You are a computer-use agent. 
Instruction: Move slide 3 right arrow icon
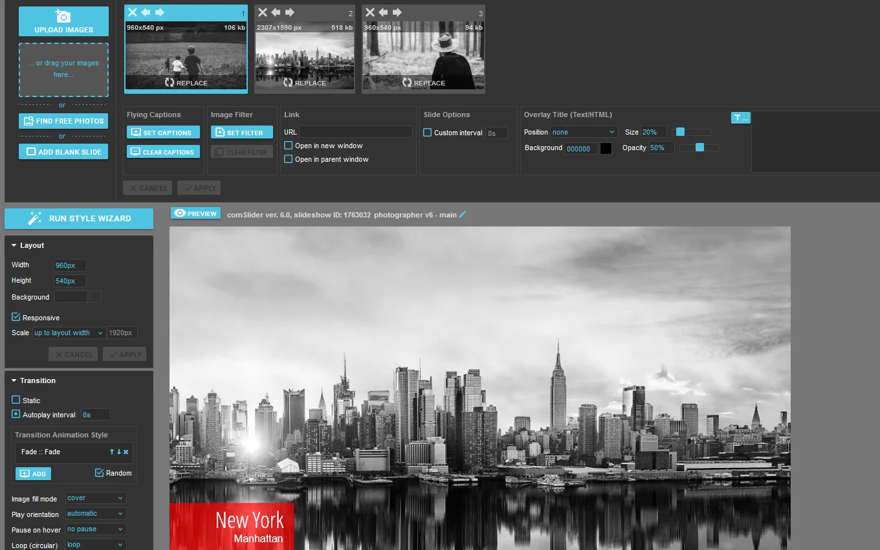point(397,12)
